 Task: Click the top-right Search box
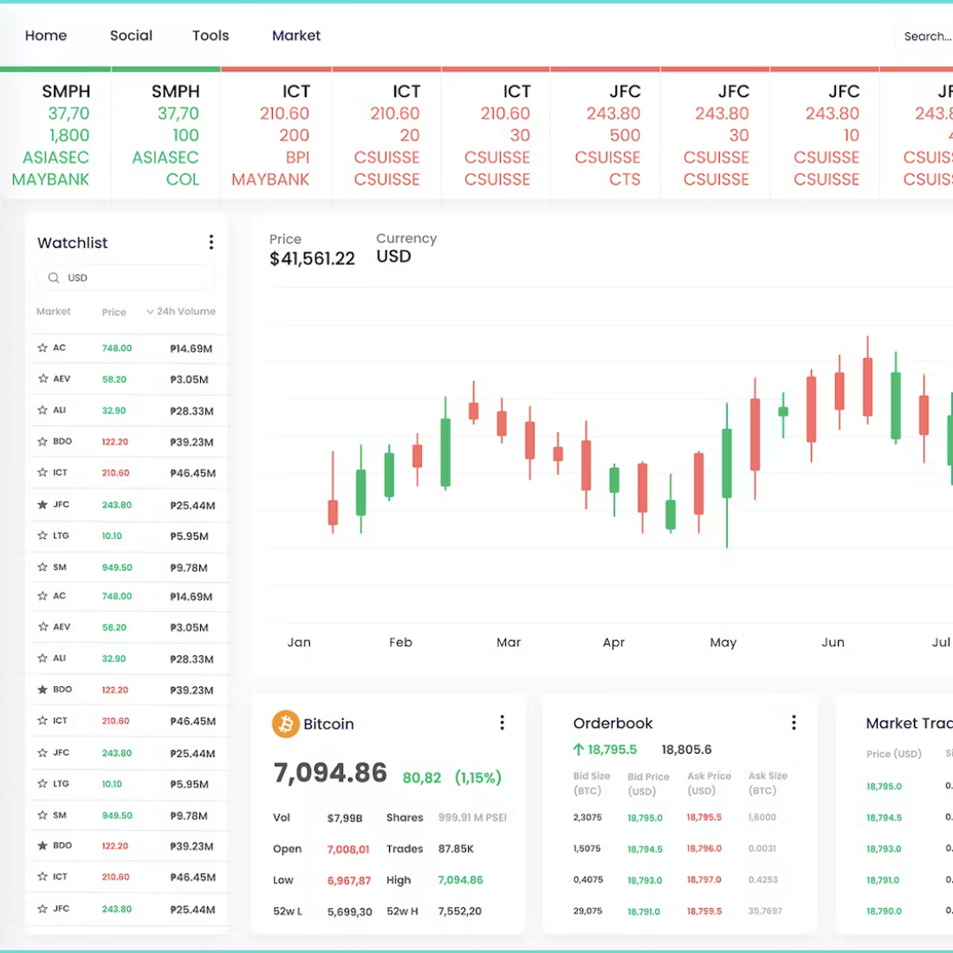tap(925, 36)
